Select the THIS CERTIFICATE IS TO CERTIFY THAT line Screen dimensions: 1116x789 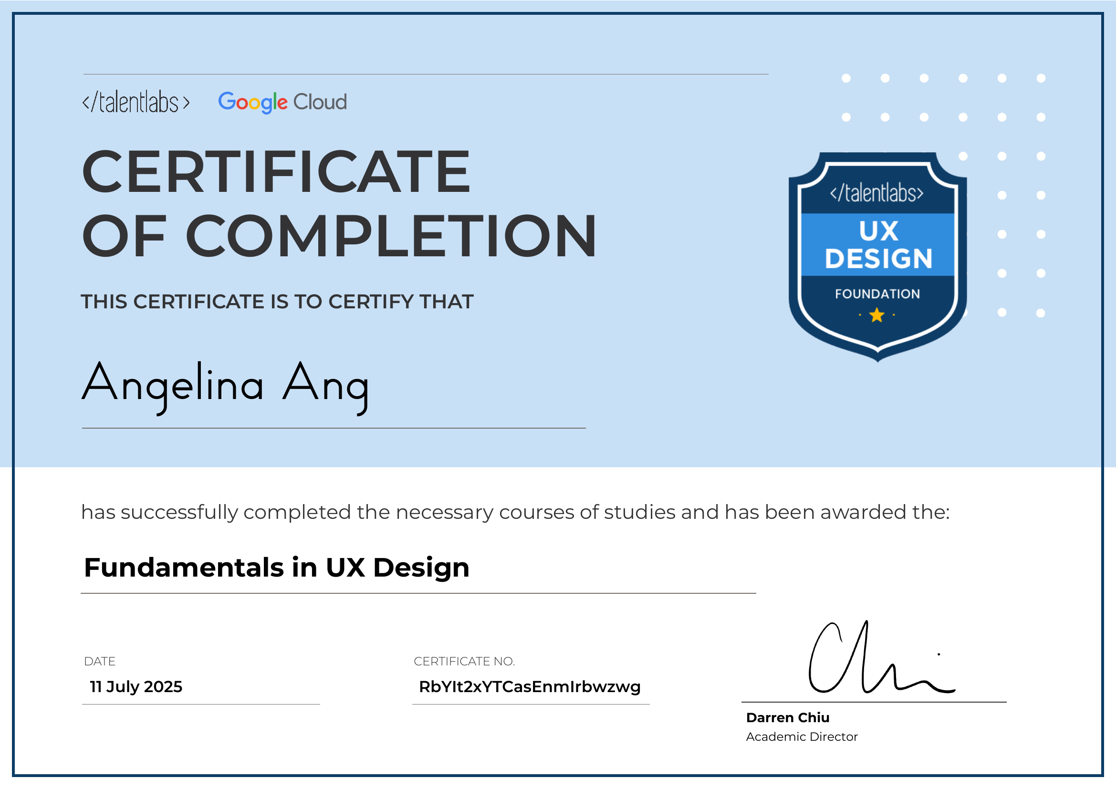pyautogui.click(x=277, y=301)
